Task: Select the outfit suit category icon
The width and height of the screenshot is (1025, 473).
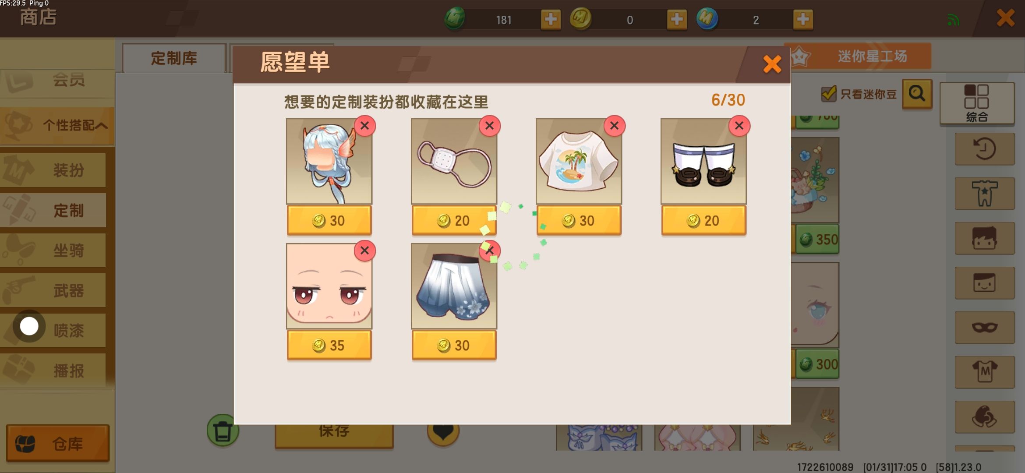Action: (984, 194)
